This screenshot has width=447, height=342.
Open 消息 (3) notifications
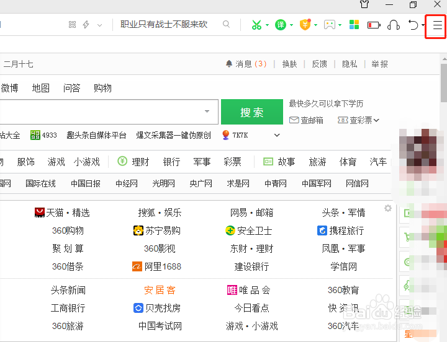(246, 64)
